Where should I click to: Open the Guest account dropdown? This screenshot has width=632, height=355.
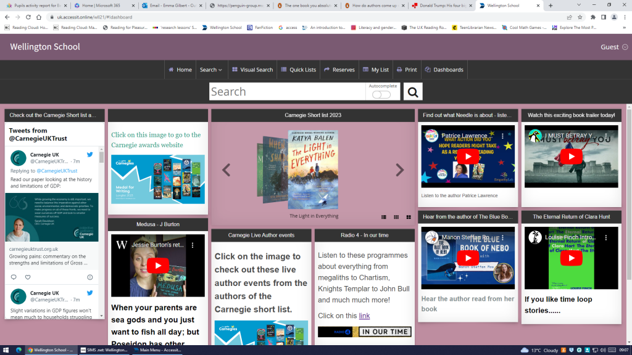[x=614, y=47]
